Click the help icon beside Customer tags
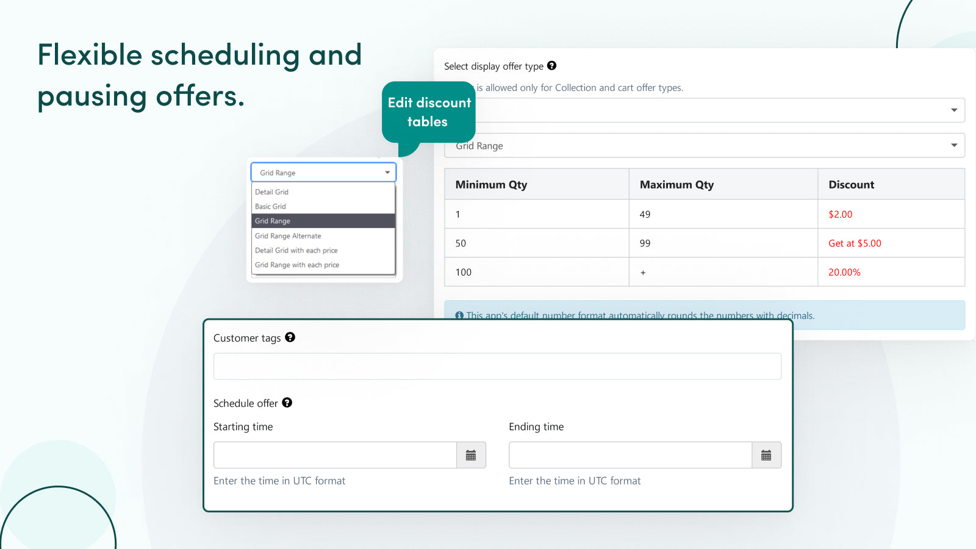The height and width of the screenshot is (549, 976). point(290,337)
